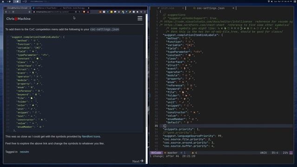Click the warning triangle in Vim status line
Viewport: 297px width, 167px height.
[x=193, y=153]
